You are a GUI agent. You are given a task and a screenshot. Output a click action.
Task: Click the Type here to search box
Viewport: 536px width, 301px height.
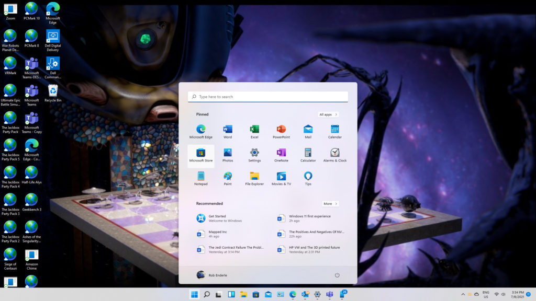click(x=268, y=97)
